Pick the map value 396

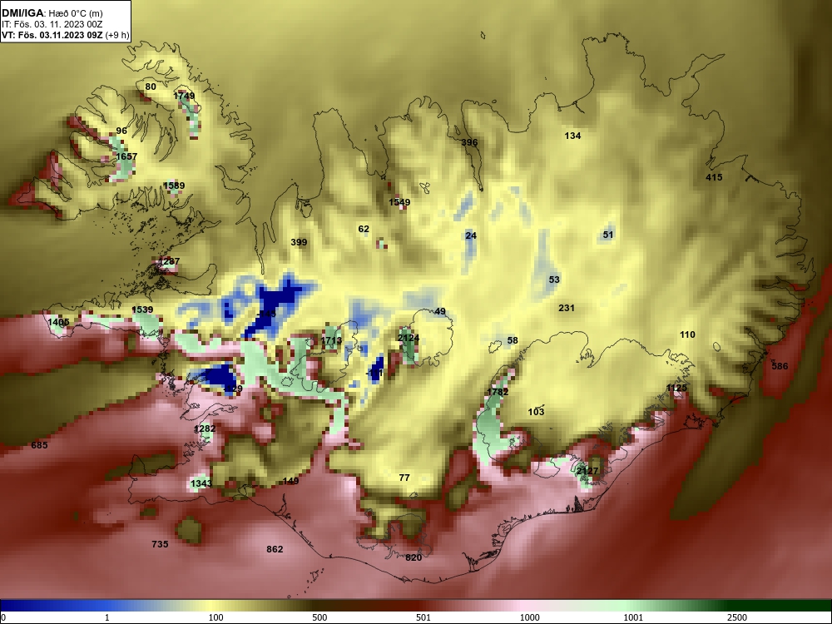(469, 142)
